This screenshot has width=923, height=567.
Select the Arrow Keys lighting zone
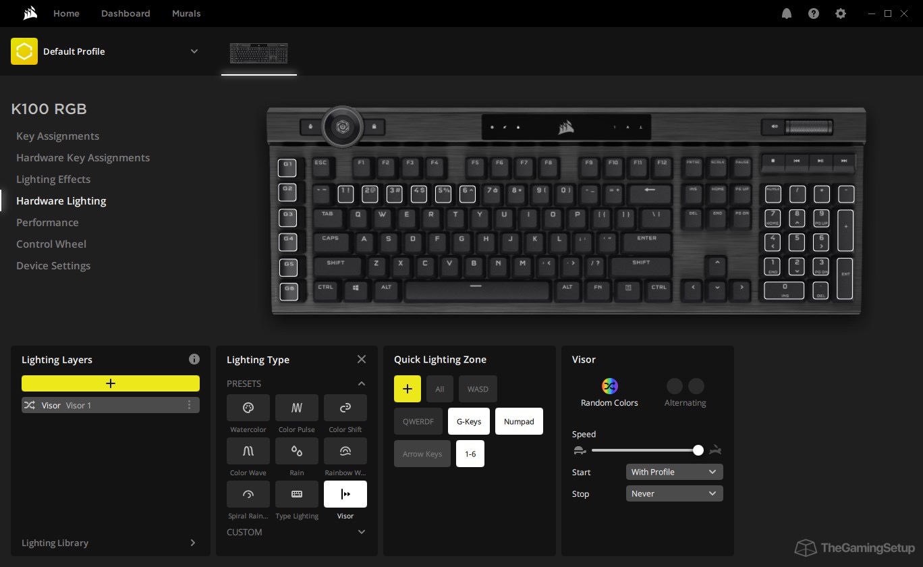click(422, 454)
